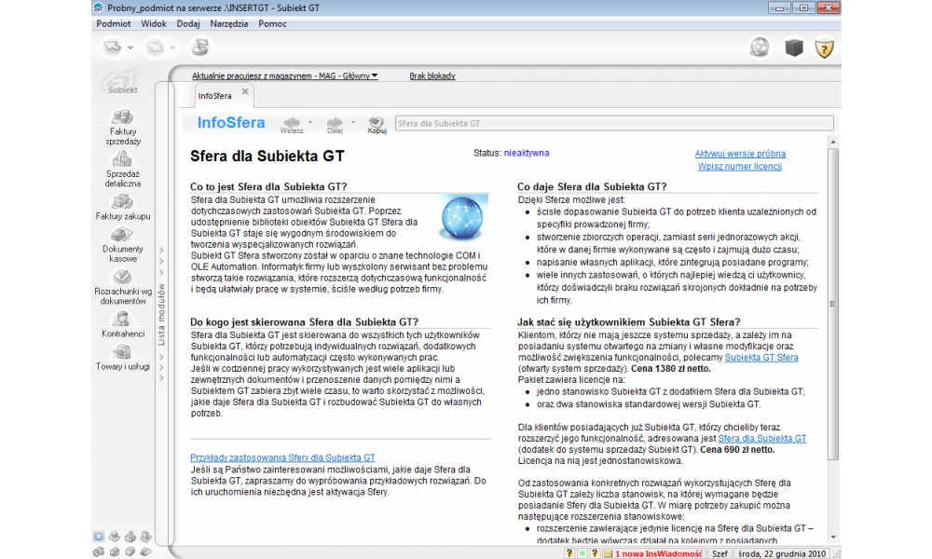Open the Towary i usługi module
The image size is (932, 559).
coord(123,358)
